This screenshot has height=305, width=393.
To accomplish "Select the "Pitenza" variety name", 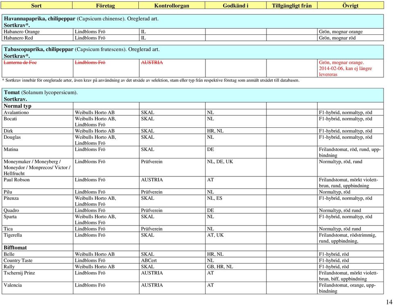I will pyautogui.click(x=11, y=198).
